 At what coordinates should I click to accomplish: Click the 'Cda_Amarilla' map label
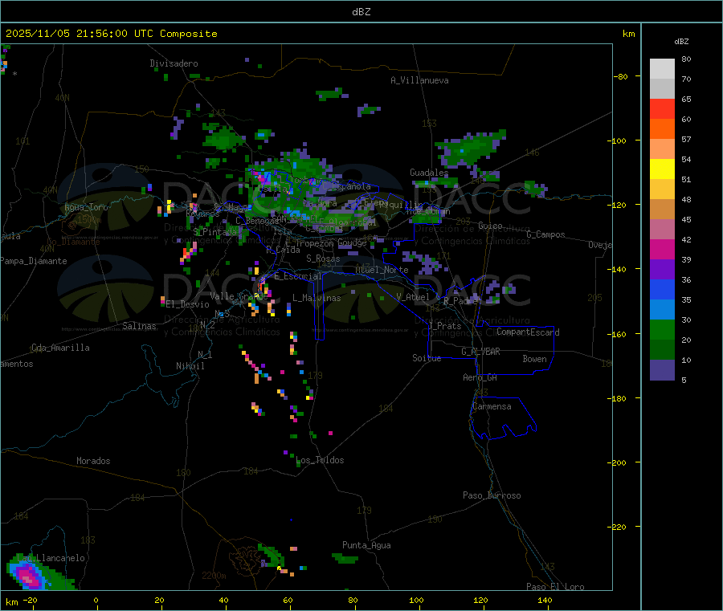(60, 348)
